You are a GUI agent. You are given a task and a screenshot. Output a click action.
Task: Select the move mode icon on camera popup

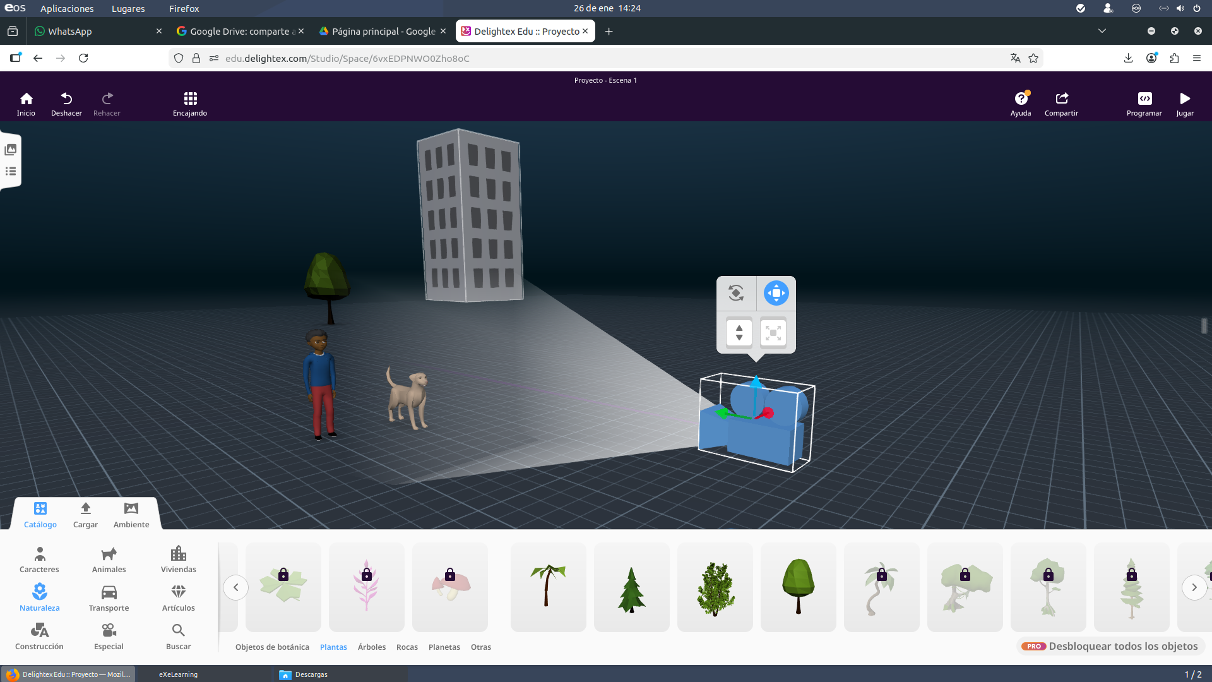click(776, 293)
